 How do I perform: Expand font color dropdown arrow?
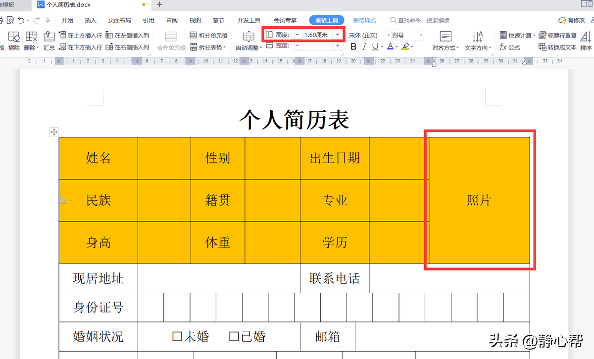(x=396, y=47)
